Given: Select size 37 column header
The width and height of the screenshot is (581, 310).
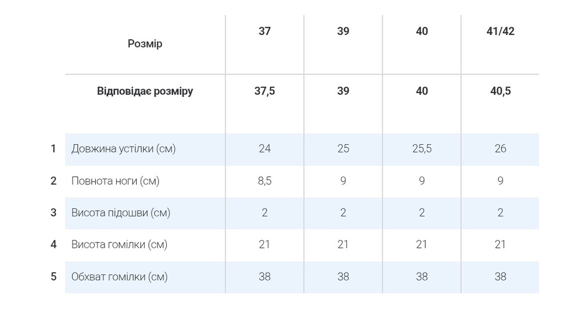Looking at the screenshot, I should click(x=264, y=31).
